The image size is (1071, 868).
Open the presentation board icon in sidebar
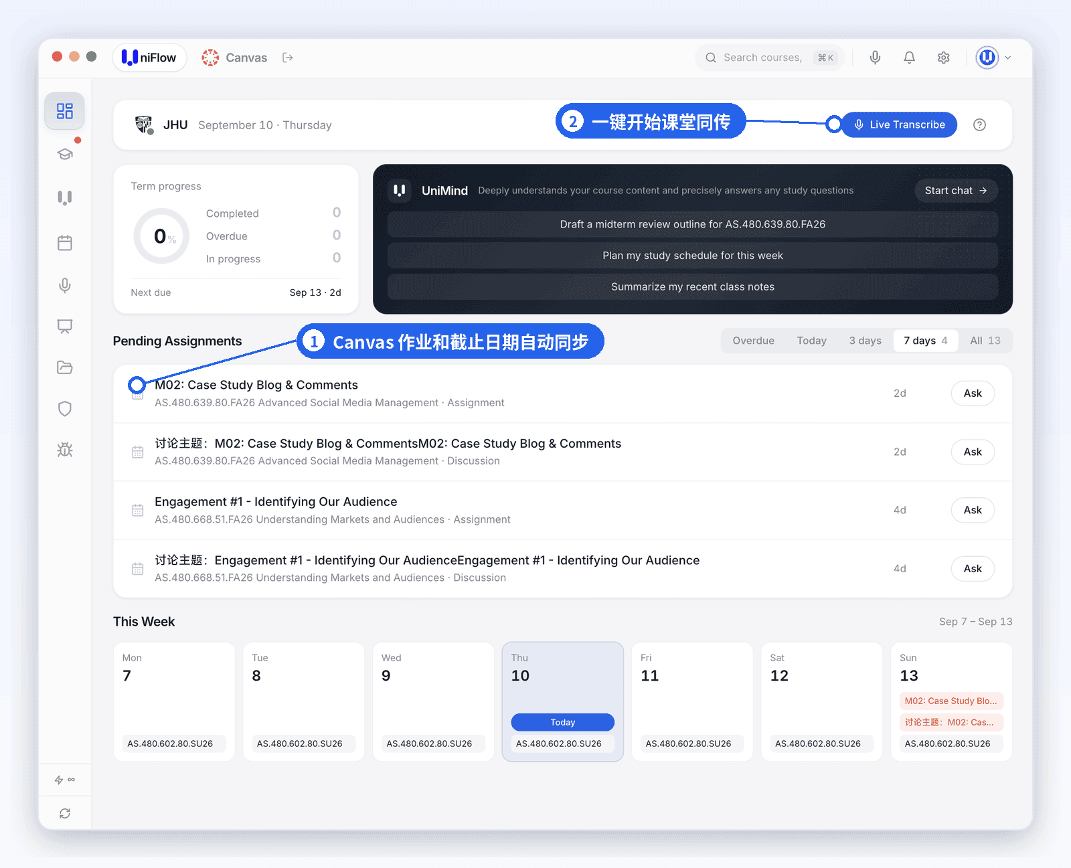(x=65, y=326)
